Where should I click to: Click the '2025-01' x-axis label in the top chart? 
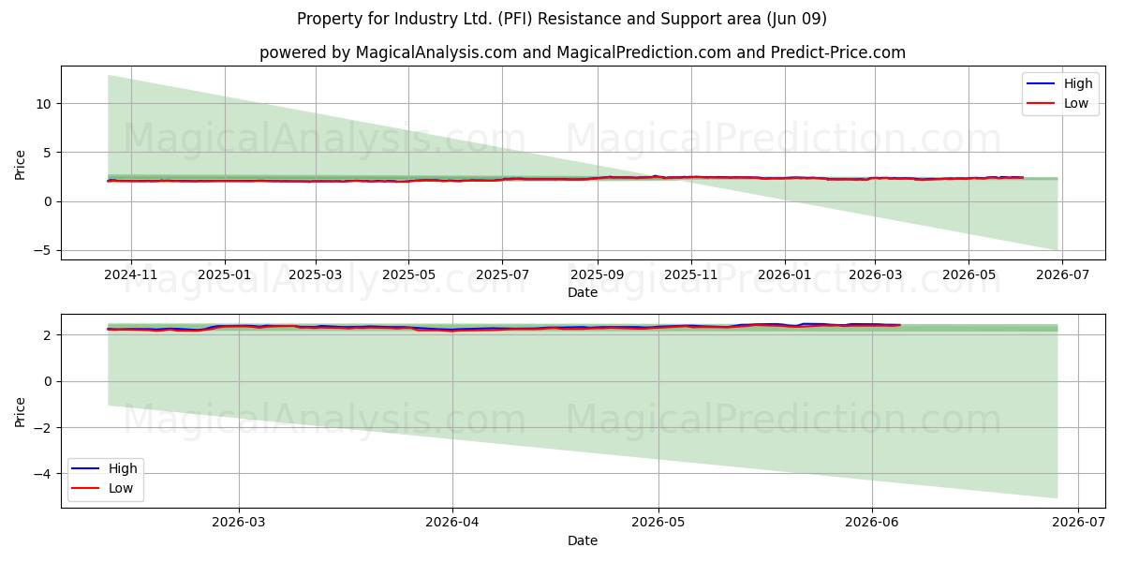click(x=225, y=275)
